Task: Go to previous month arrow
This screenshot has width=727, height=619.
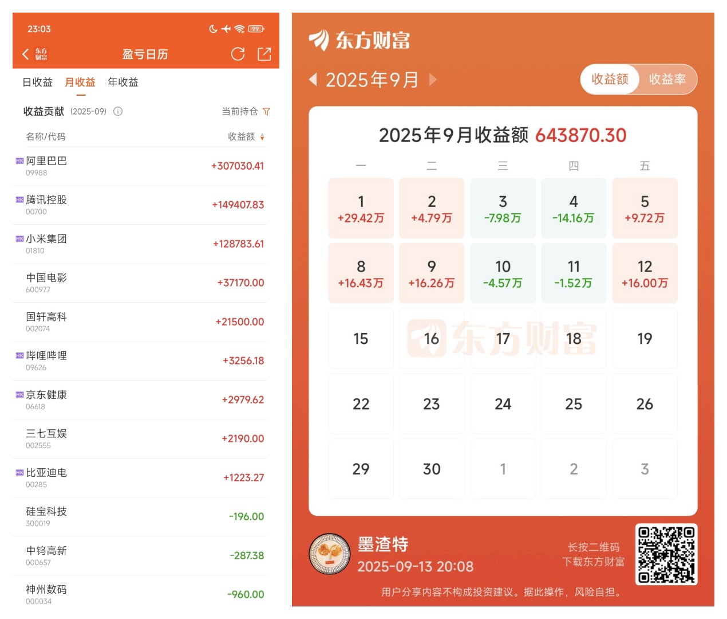Action: tap(313, 79)
